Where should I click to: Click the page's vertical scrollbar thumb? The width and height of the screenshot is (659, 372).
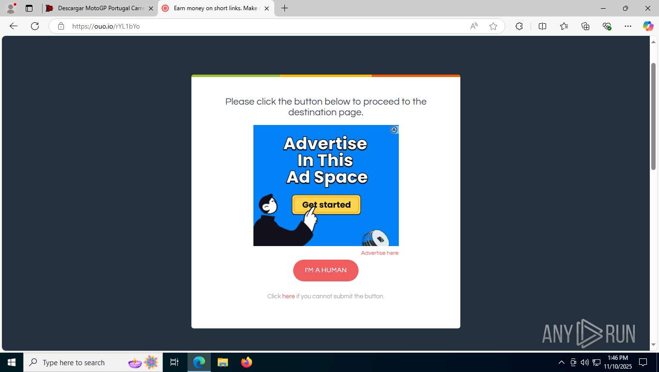(x=653, y=116)
